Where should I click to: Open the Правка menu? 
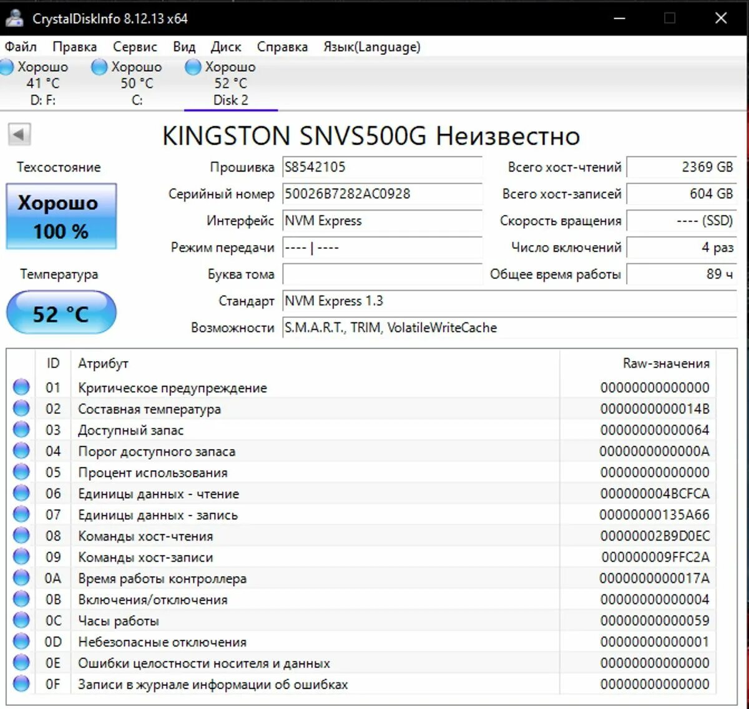click(74, 47)
